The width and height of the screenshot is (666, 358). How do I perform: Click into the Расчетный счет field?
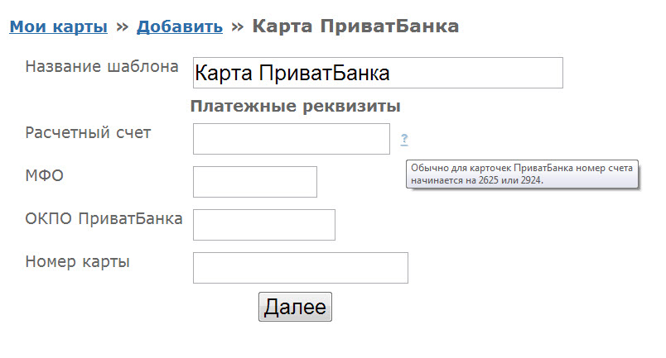[x=291, y=139]
